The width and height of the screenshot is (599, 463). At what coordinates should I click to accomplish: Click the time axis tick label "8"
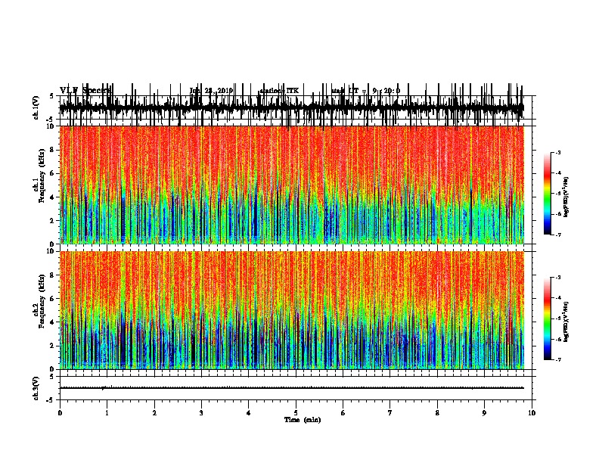437,413
